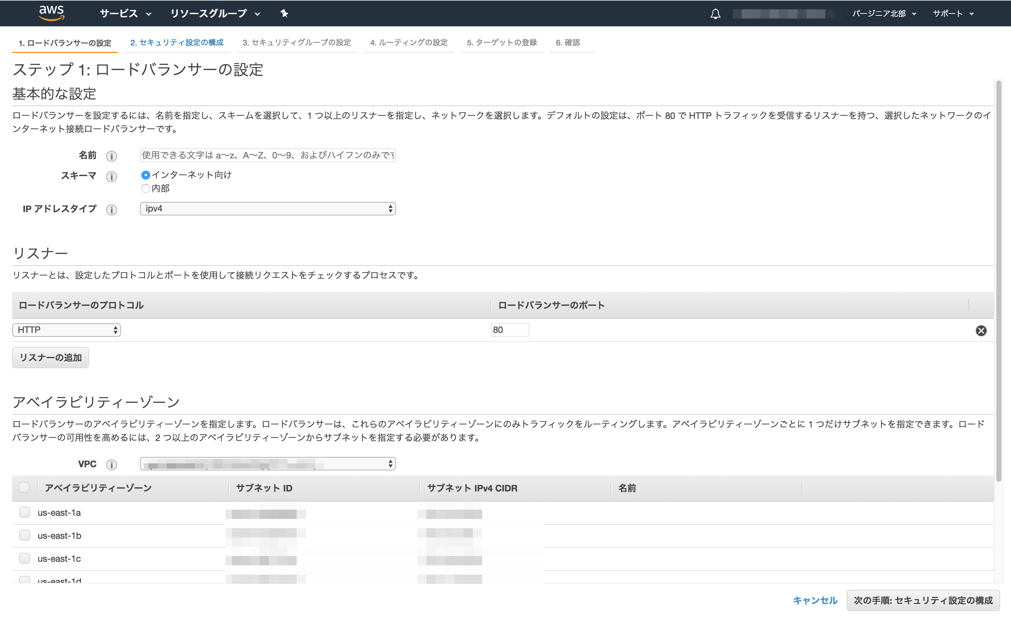Check the us-east-1a availability zone

coord(25,512)
